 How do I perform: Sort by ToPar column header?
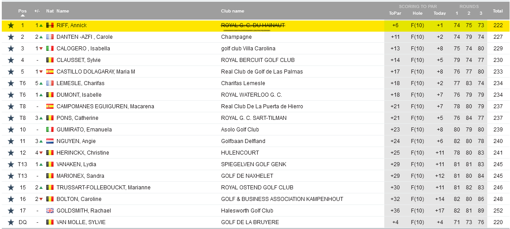[395, 13]
